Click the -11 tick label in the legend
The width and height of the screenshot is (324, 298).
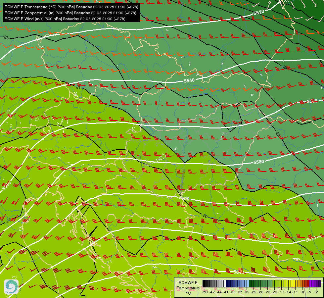295,292
